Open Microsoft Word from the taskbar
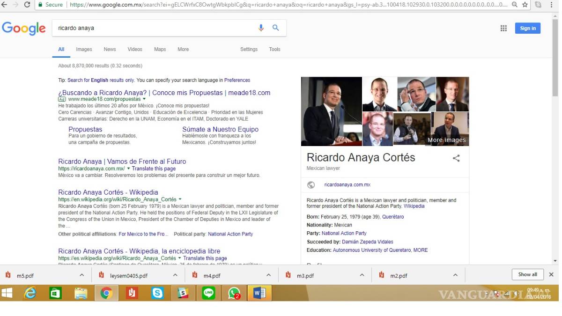The image size is (562, 316). click(259, 293)
